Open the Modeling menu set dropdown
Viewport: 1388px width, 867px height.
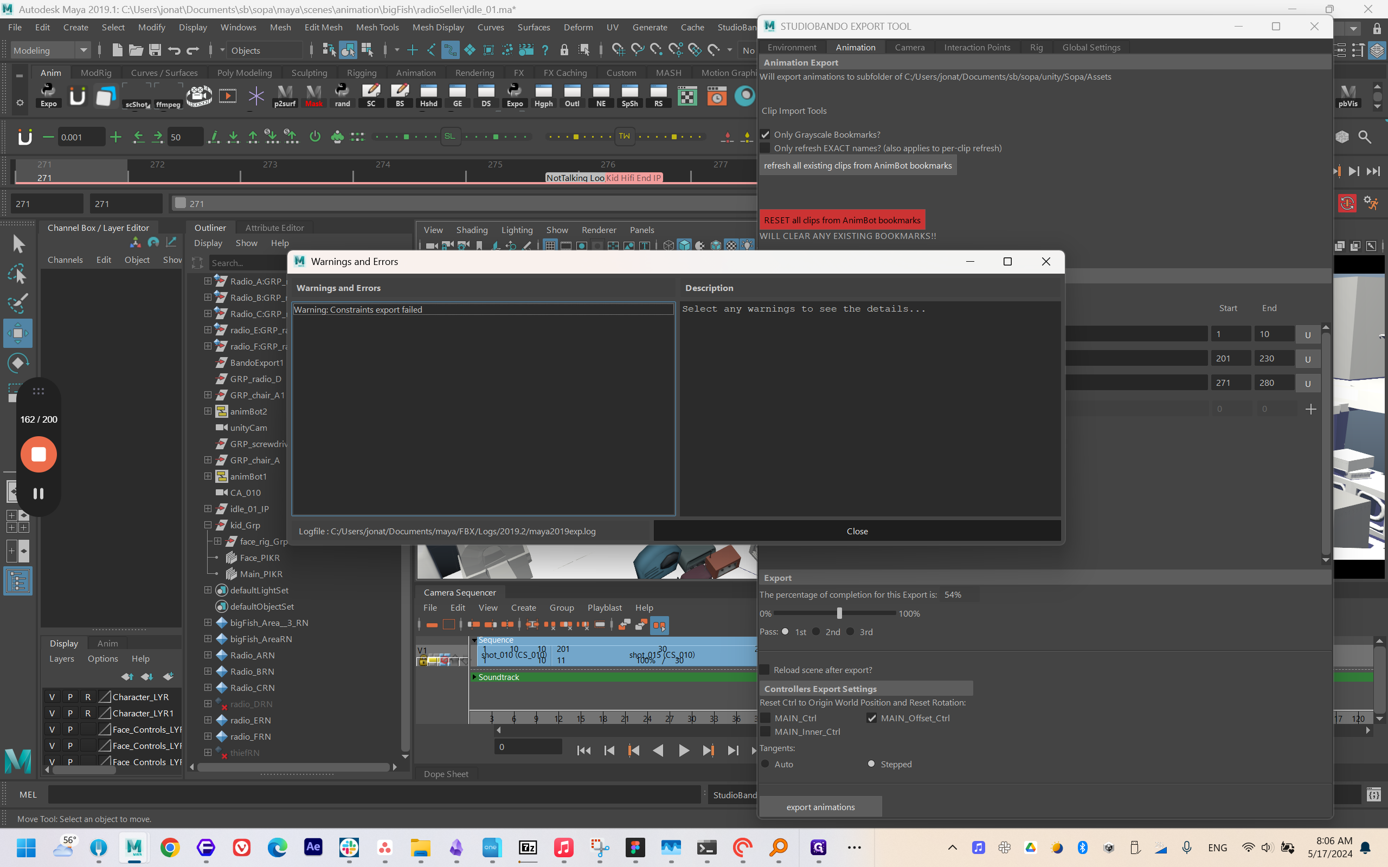pos(50,50)
